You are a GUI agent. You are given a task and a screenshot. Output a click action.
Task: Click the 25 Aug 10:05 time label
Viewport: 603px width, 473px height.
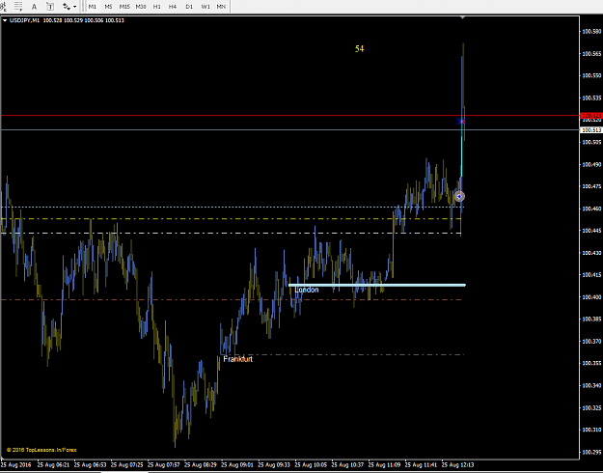pos(311,465)
